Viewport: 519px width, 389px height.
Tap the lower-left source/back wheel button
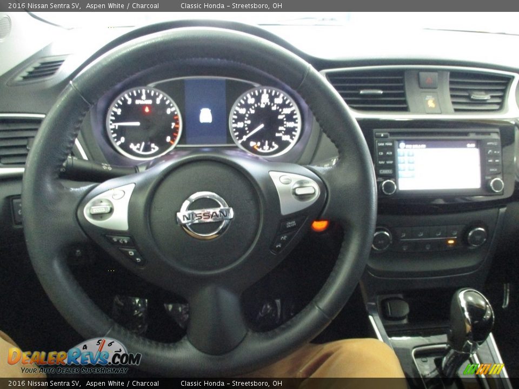click(x=132, y=256)
